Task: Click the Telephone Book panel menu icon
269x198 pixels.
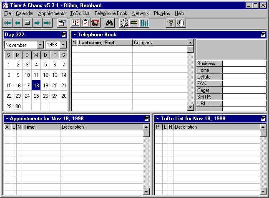Action: [263, 35]
